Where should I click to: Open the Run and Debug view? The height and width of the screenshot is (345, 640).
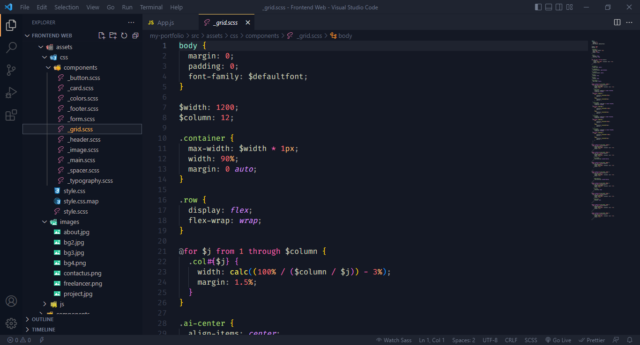(11, 92)
